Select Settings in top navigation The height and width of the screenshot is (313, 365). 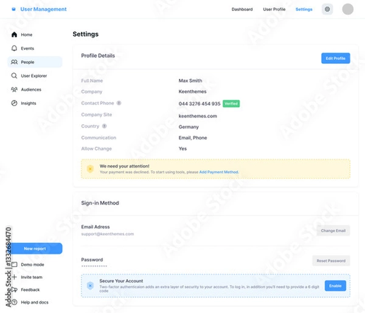pyautogui.click(x=304, y=9)
